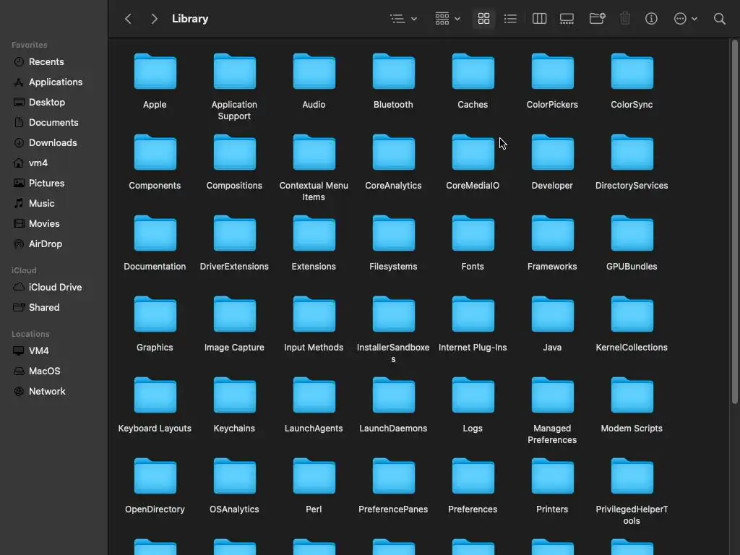740x555 pixels.
Task: Select the Frameworks folder
Action: point(552,233)
